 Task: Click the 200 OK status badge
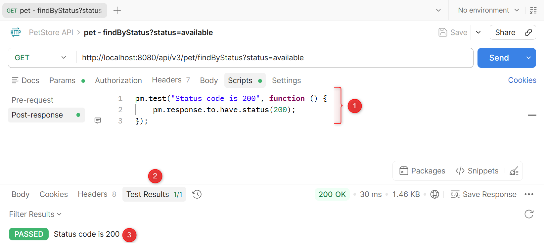pyautogui.click(x=332, y=194)
